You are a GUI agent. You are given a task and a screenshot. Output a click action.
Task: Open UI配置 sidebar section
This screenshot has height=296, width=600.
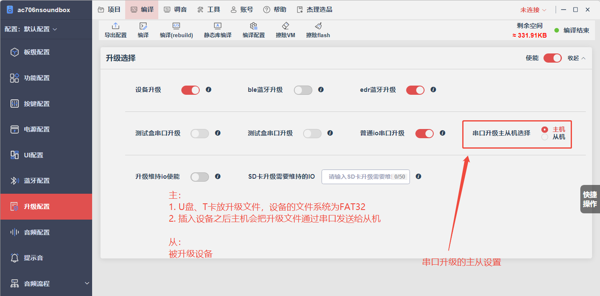pyautogui.click(x=46, y=155)
